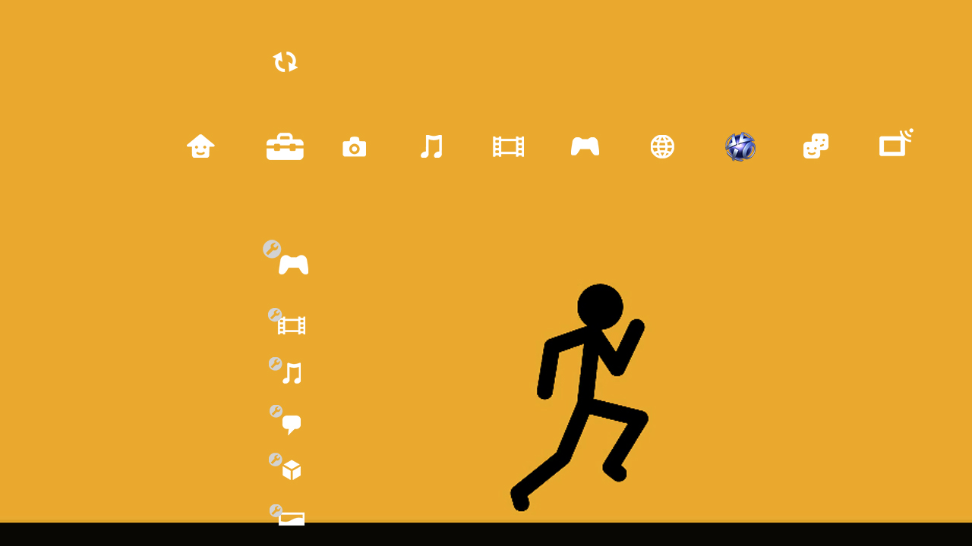
Task: Open Chat Settings with wrench and speech bubble
Action: (x=286, y=419)
